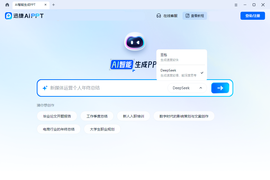Maximize the application window
The height and width of the screenshot is (180, 270).
click(254, 5)
